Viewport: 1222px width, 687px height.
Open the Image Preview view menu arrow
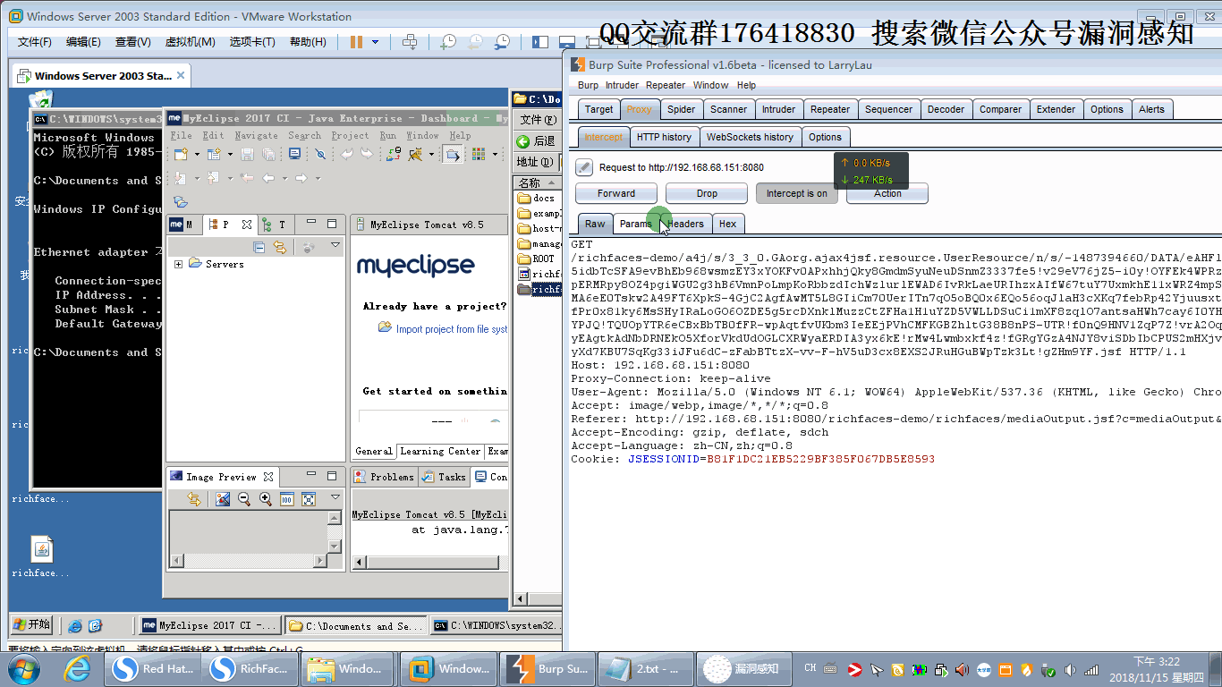pyautogui.click(x=335, y=497)
